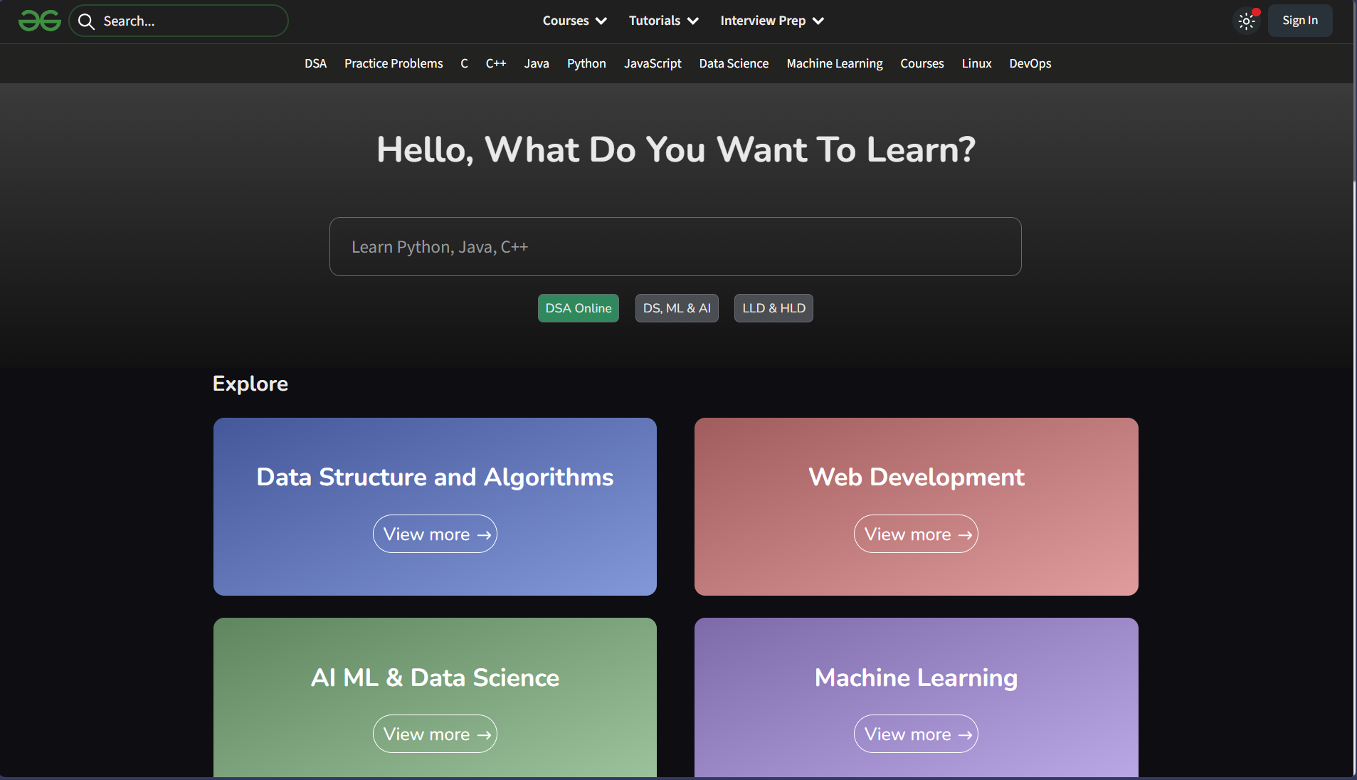Open the Linux nav link
Viewport: 1357px width, 780px height.
pyautogui.click(x=976, y=63)
